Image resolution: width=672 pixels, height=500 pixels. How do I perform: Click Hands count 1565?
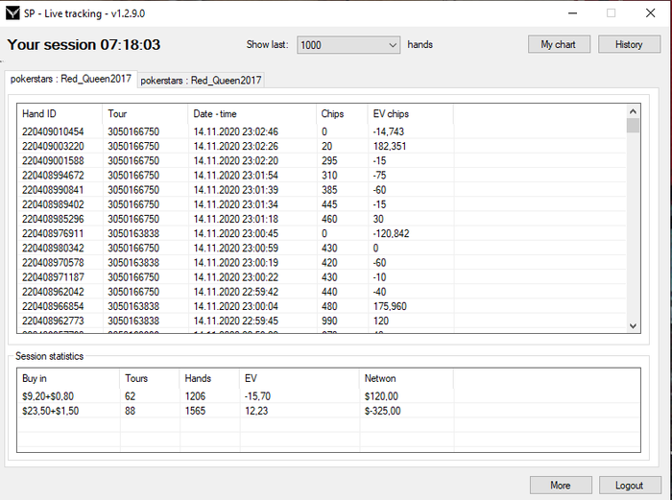click(195, 411)
